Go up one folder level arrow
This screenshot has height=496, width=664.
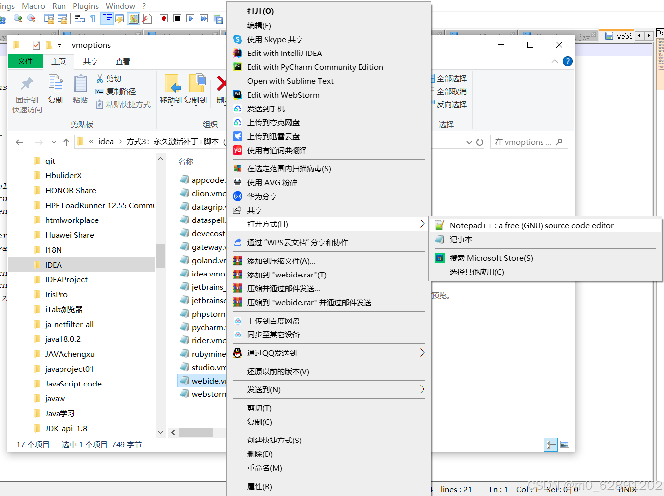pyautogui.click(x=66, y=142)
